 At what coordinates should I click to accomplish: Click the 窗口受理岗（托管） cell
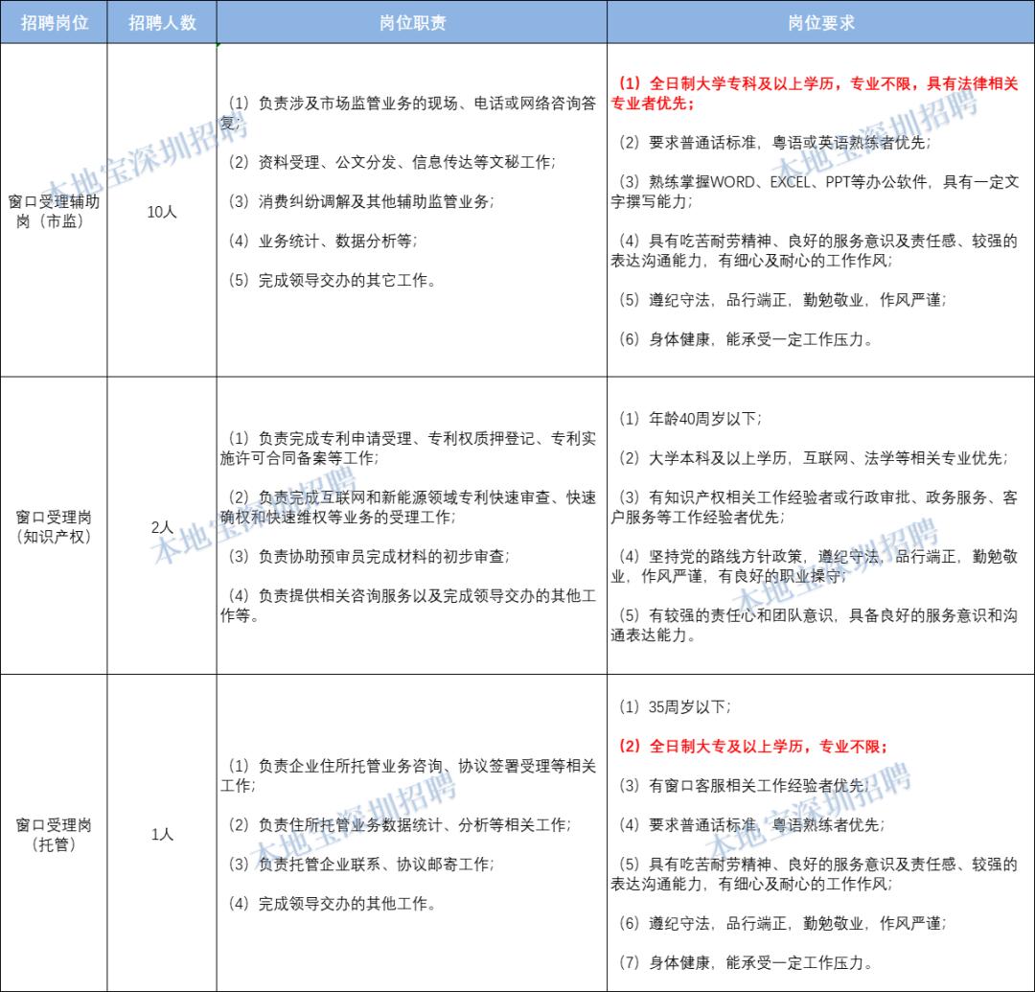tap(54, 834)
